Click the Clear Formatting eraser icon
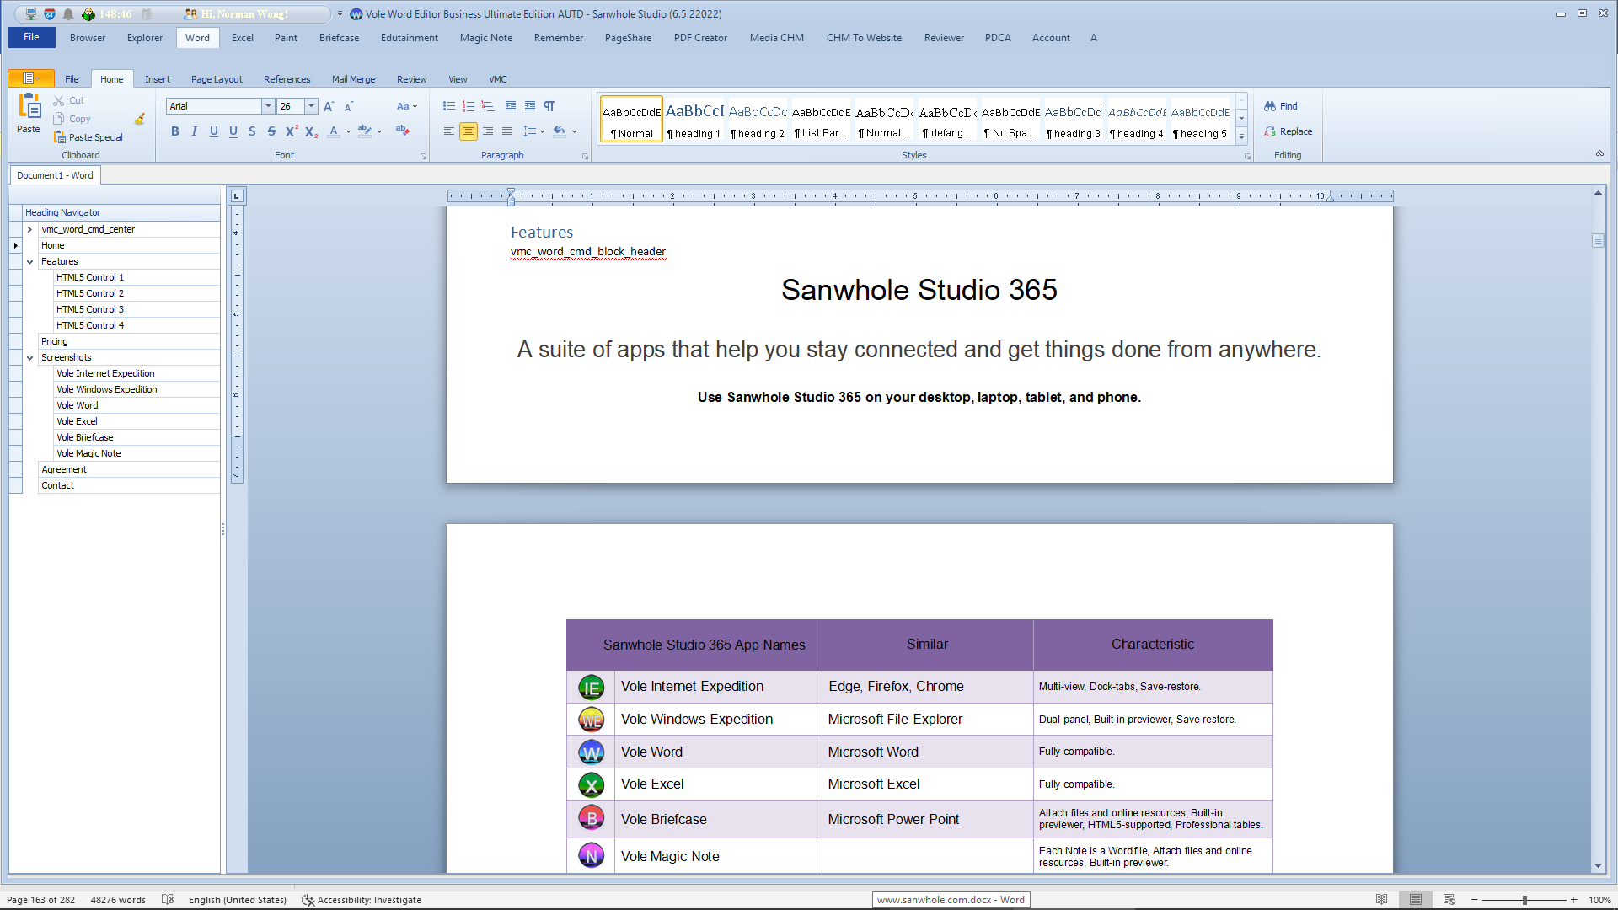 pyautogui.click(x=402, y=131)
